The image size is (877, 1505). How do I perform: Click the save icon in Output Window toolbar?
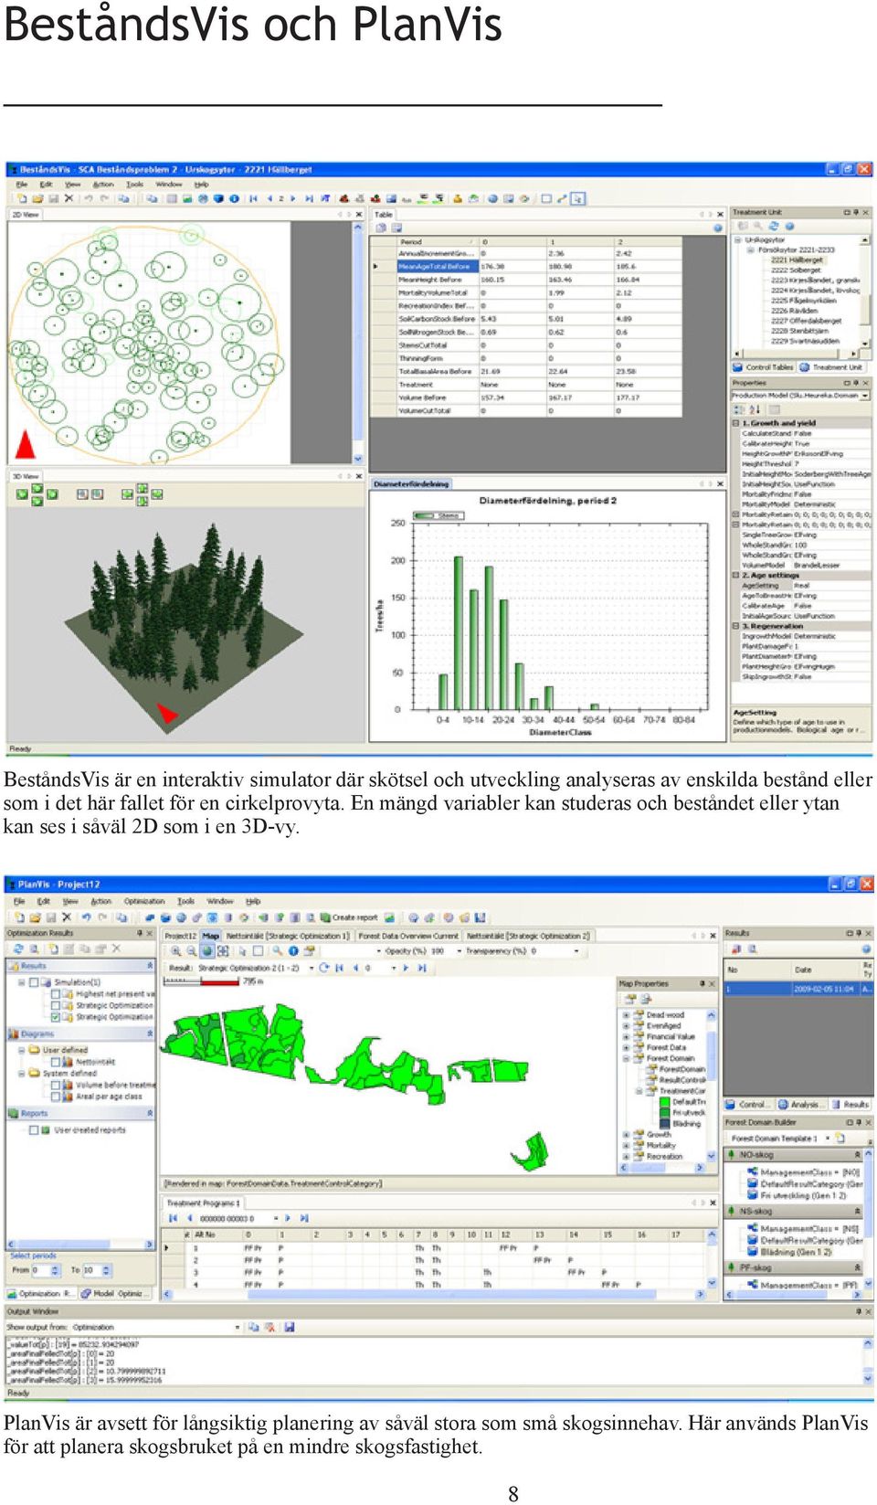pyautogui.click(x=289, y=1327)
